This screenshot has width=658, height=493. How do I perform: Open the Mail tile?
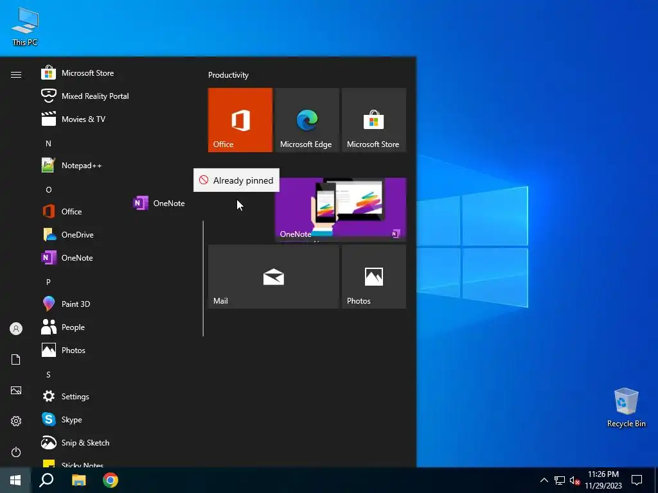click(x=274, y=277)
